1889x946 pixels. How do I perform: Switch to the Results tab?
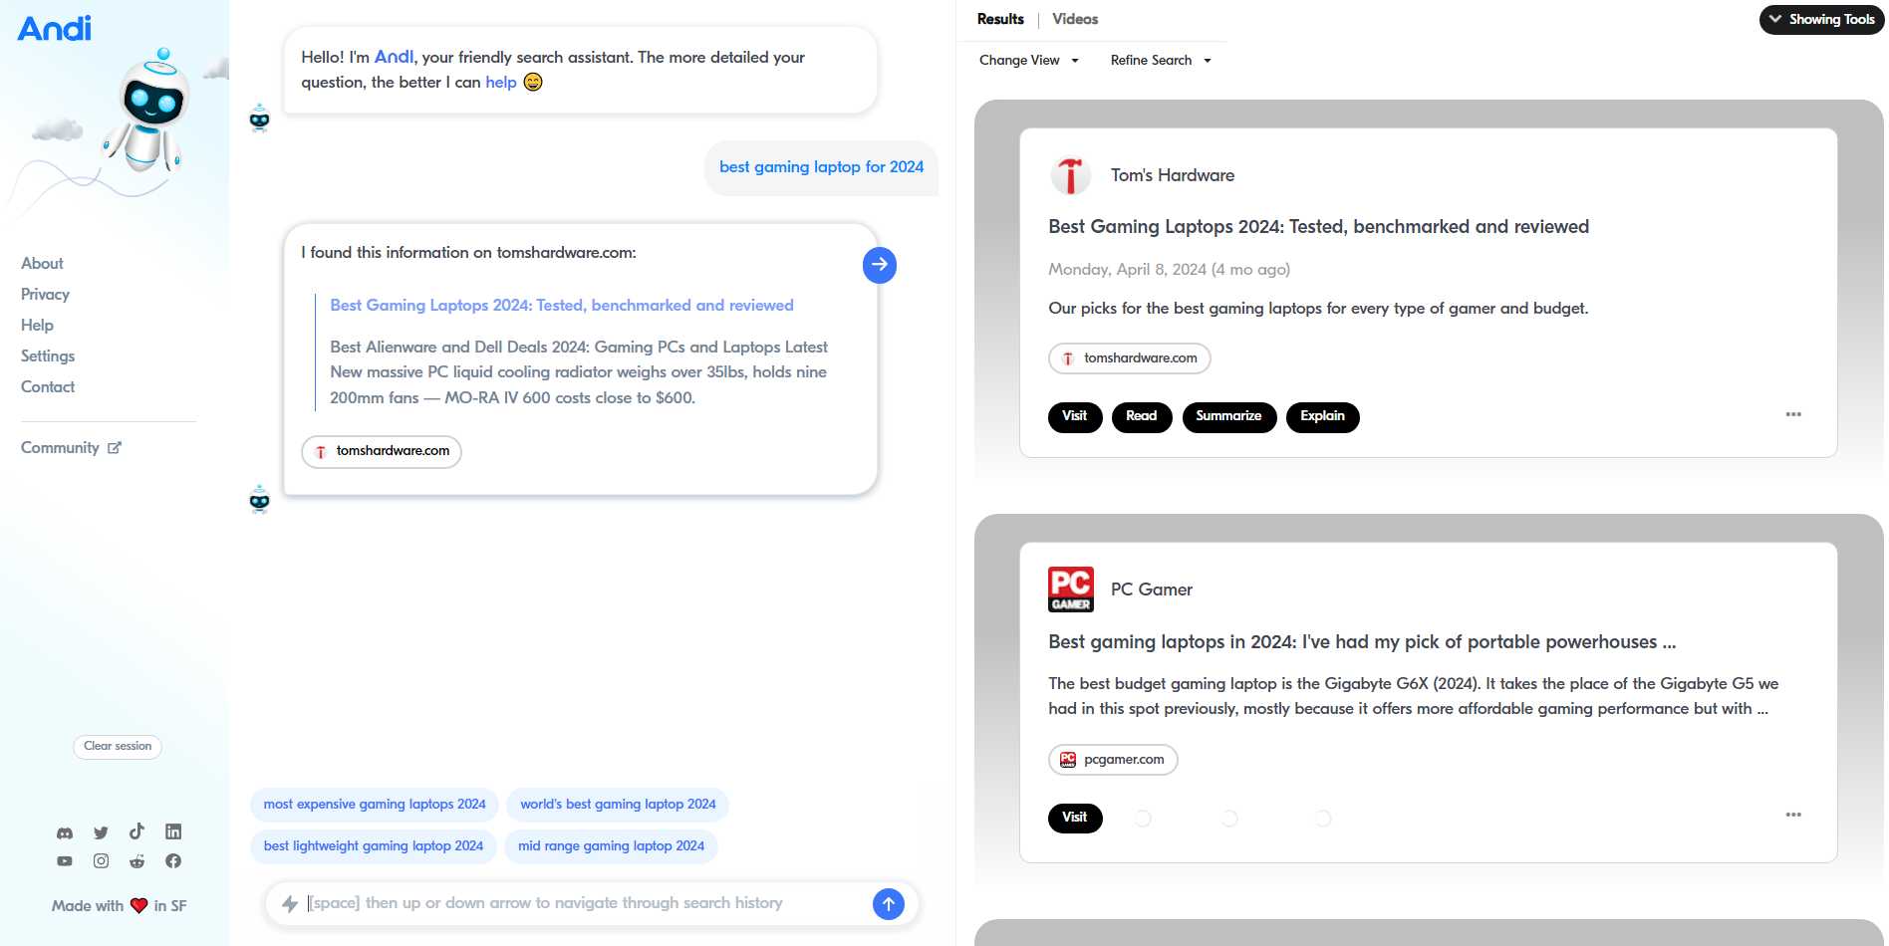click(x=1000, y=19)
